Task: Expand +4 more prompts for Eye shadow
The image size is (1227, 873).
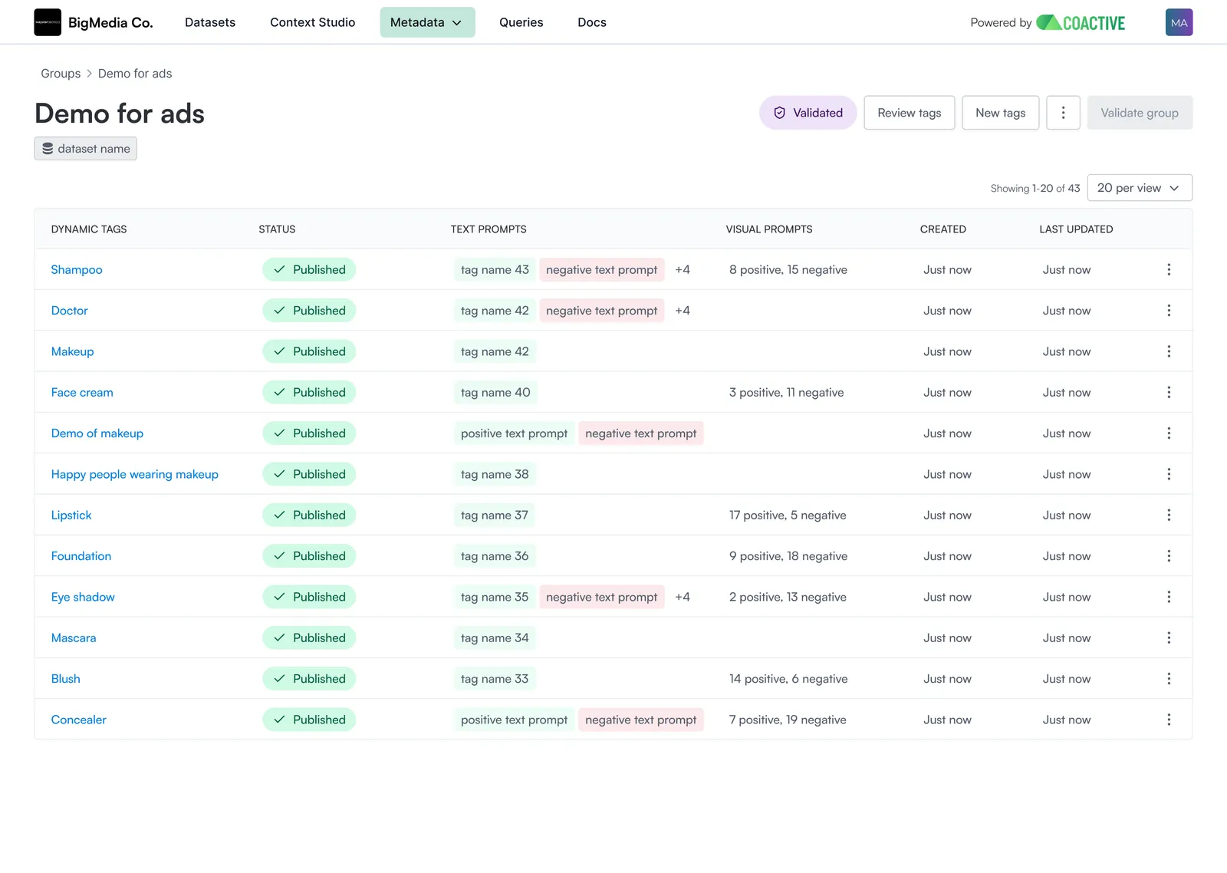Action: (x=683, y=597)
